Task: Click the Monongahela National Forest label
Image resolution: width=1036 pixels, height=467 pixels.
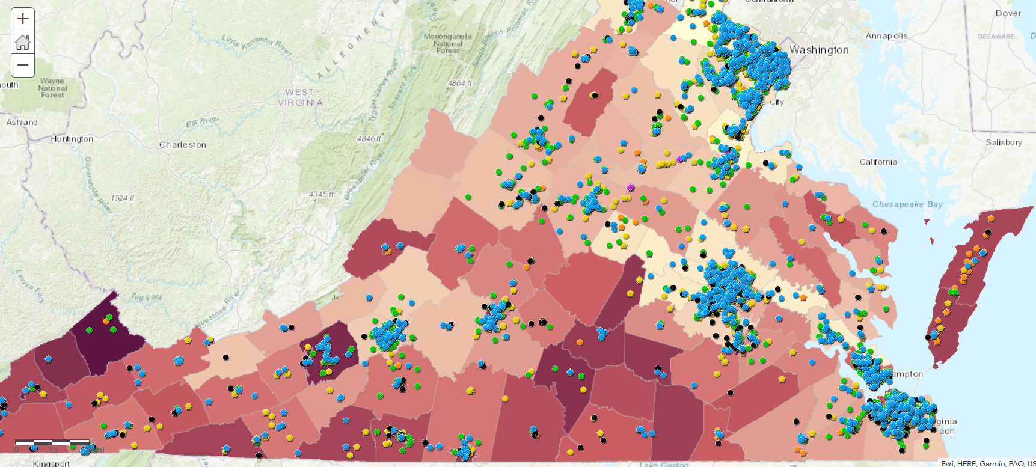Action: point(448,44)
